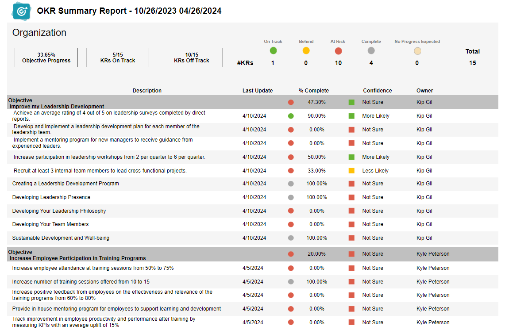Click the % Complete column header
This screenshot has width=532, height=334.
click(314, 91)
